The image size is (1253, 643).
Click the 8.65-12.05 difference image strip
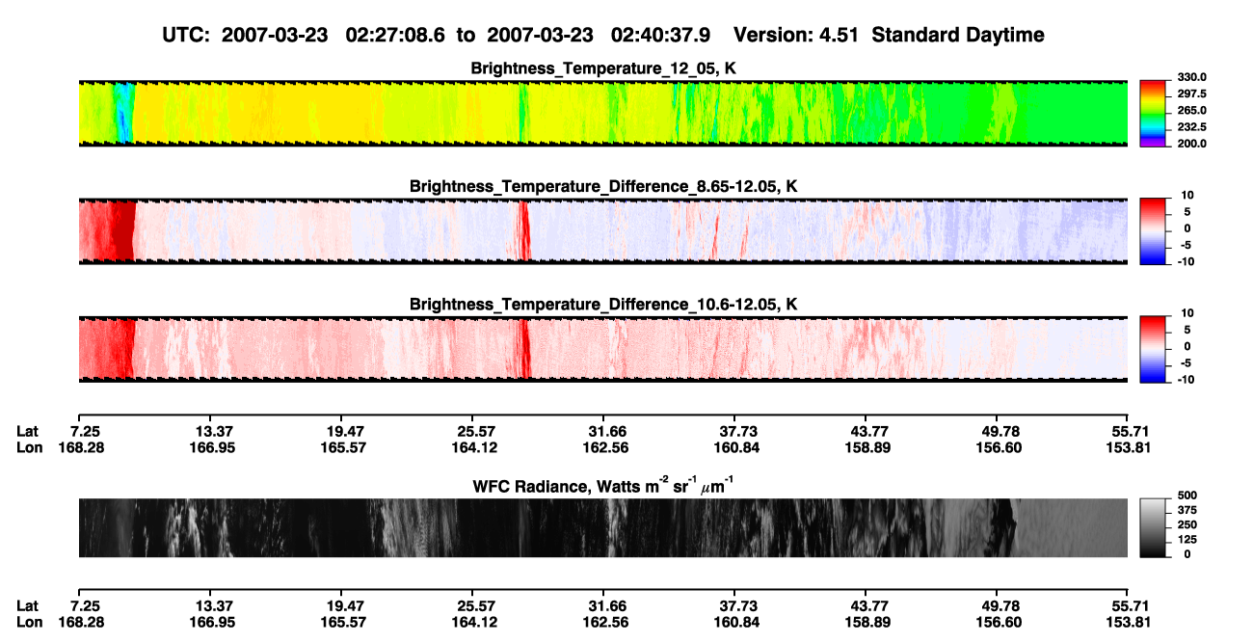(602, 230)
